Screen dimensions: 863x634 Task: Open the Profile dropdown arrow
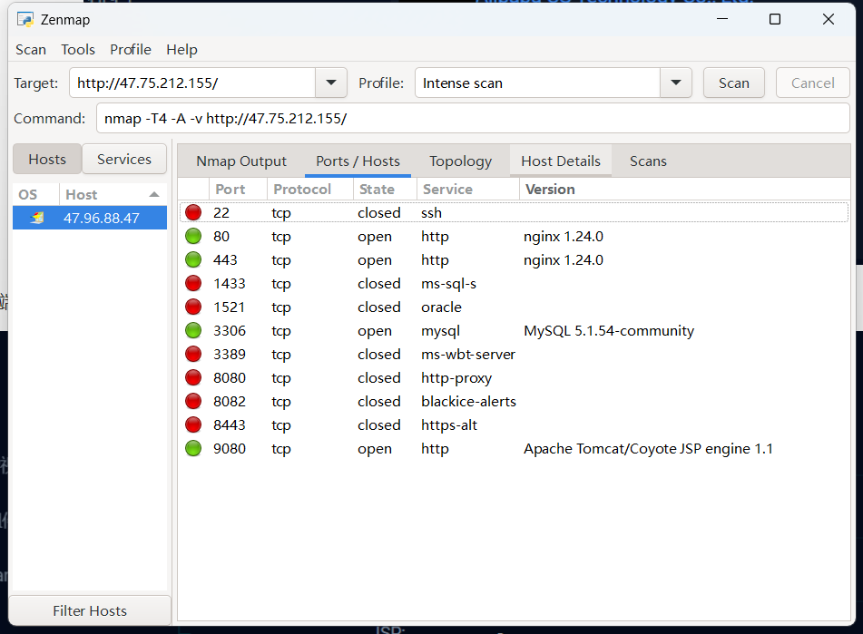click(676, 83)
